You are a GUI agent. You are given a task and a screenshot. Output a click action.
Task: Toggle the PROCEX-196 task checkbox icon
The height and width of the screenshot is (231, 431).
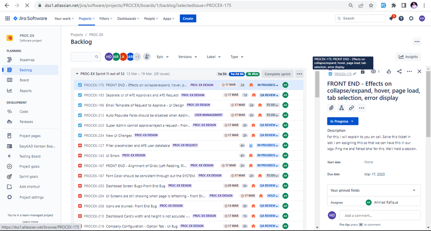[x=80, y=105]
